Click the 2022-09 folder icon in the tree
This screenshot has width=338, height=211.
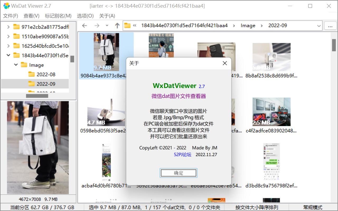pos(32,84)
